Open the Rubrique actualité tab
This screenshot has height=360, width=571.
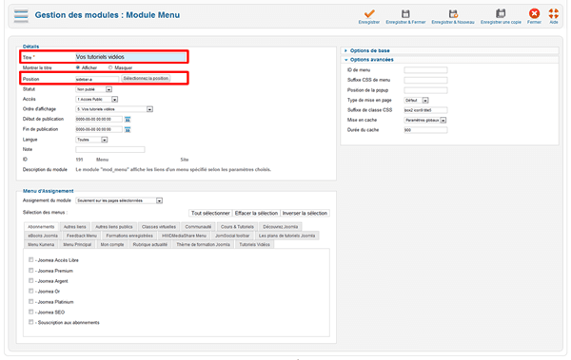(x=150, y=244)
